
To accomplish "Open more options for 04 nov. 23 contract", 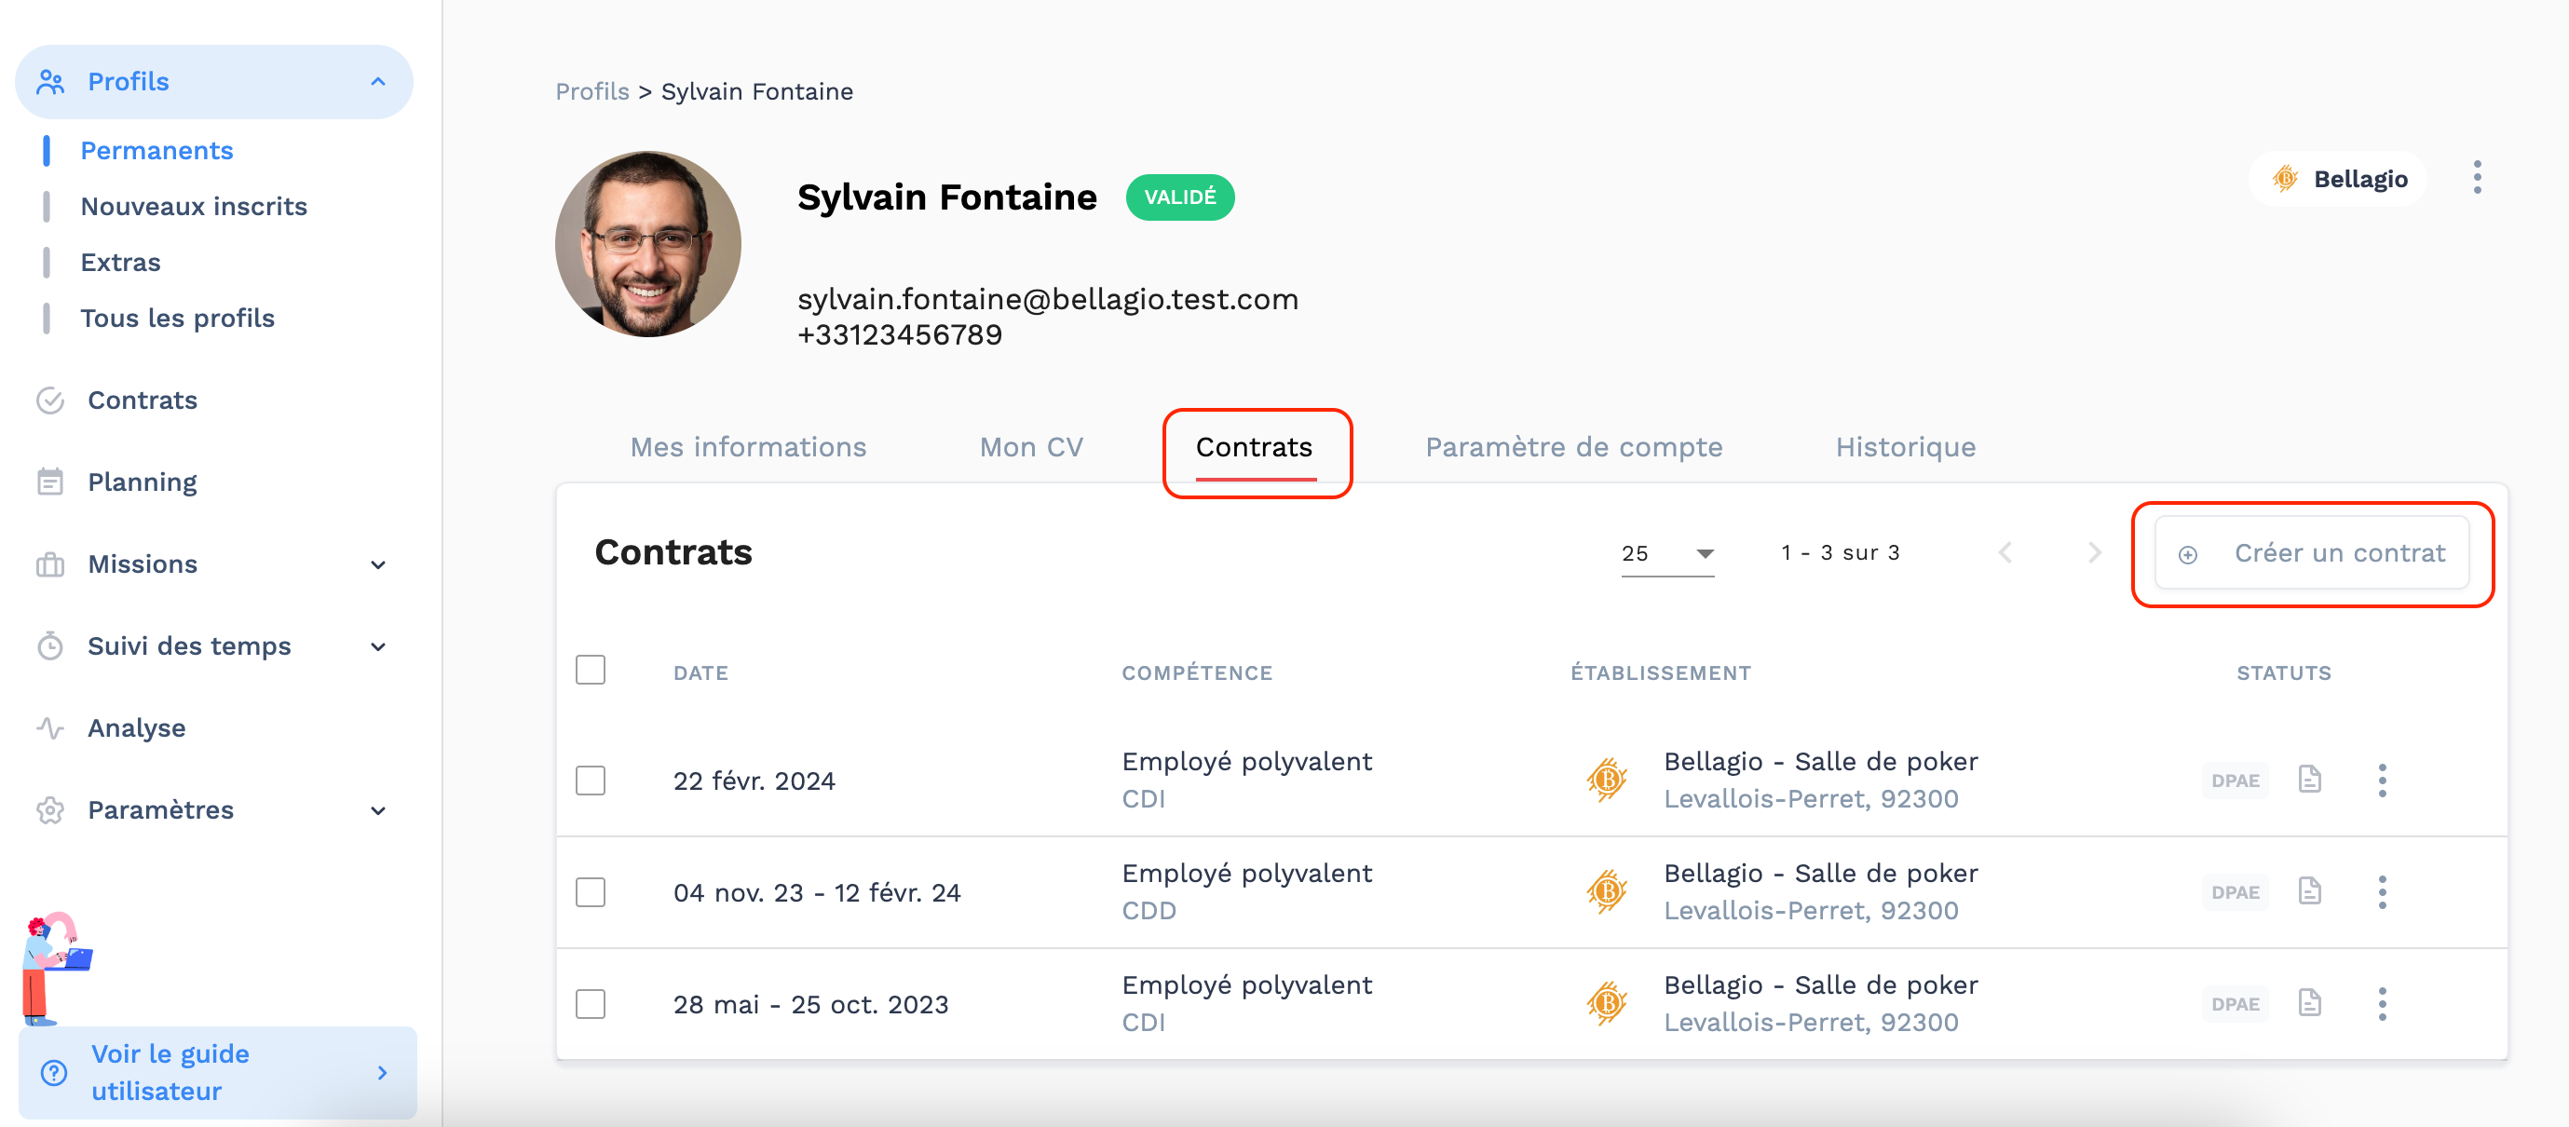I will click(x=2383, y=891).
